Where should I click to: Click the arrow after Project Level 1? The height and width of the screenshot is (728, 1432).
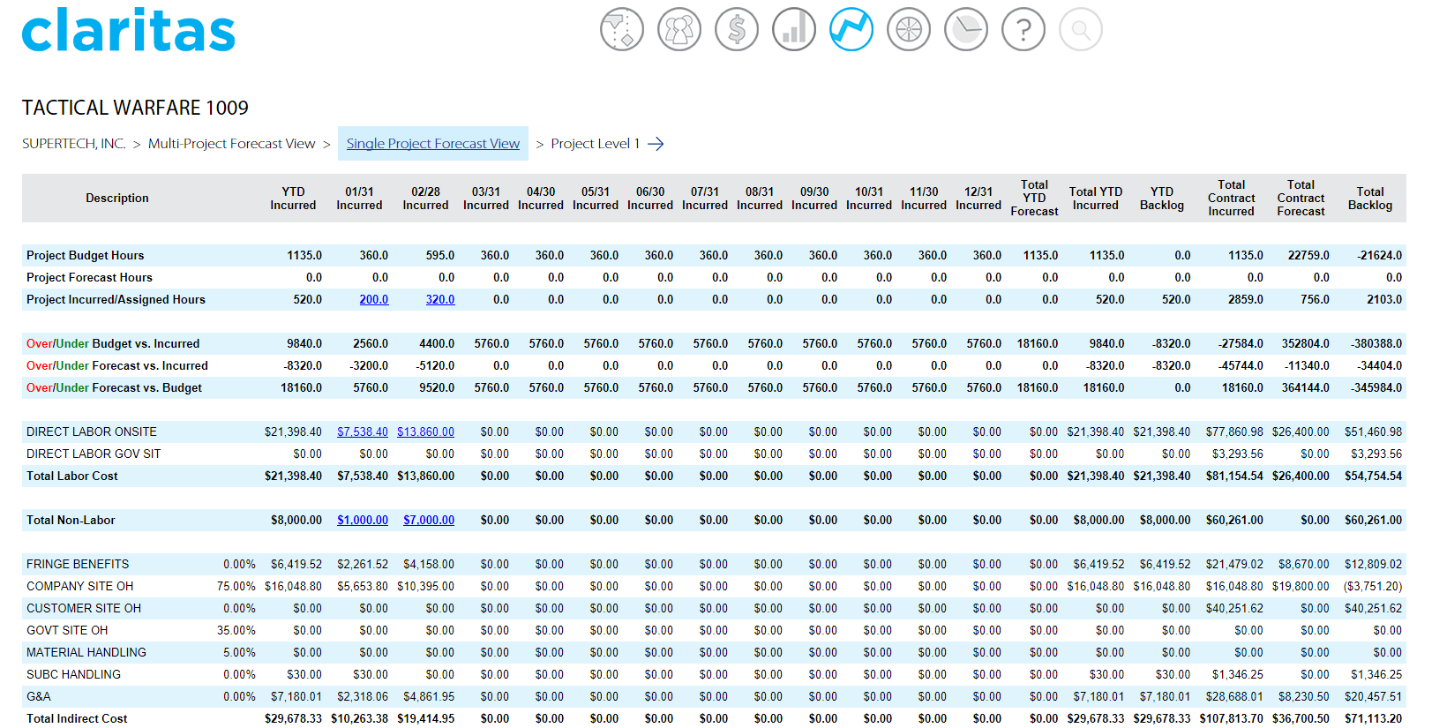click(x=656, y=144)
